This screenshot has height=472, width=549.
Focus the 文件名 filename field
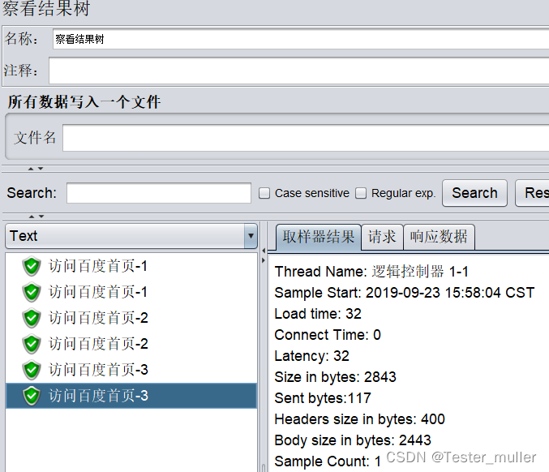(306, 138)
